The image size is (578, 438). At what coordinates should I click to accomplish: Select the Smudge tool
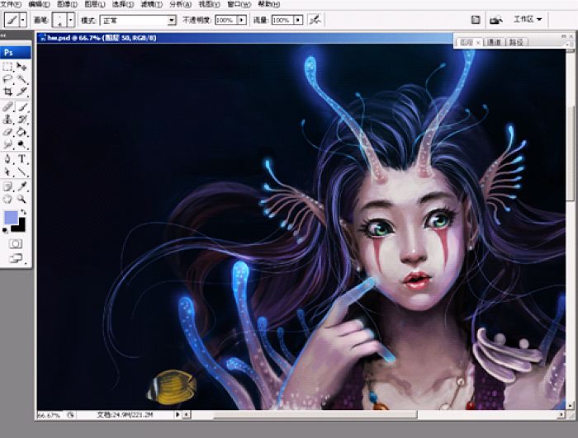(x=7, y=144)
